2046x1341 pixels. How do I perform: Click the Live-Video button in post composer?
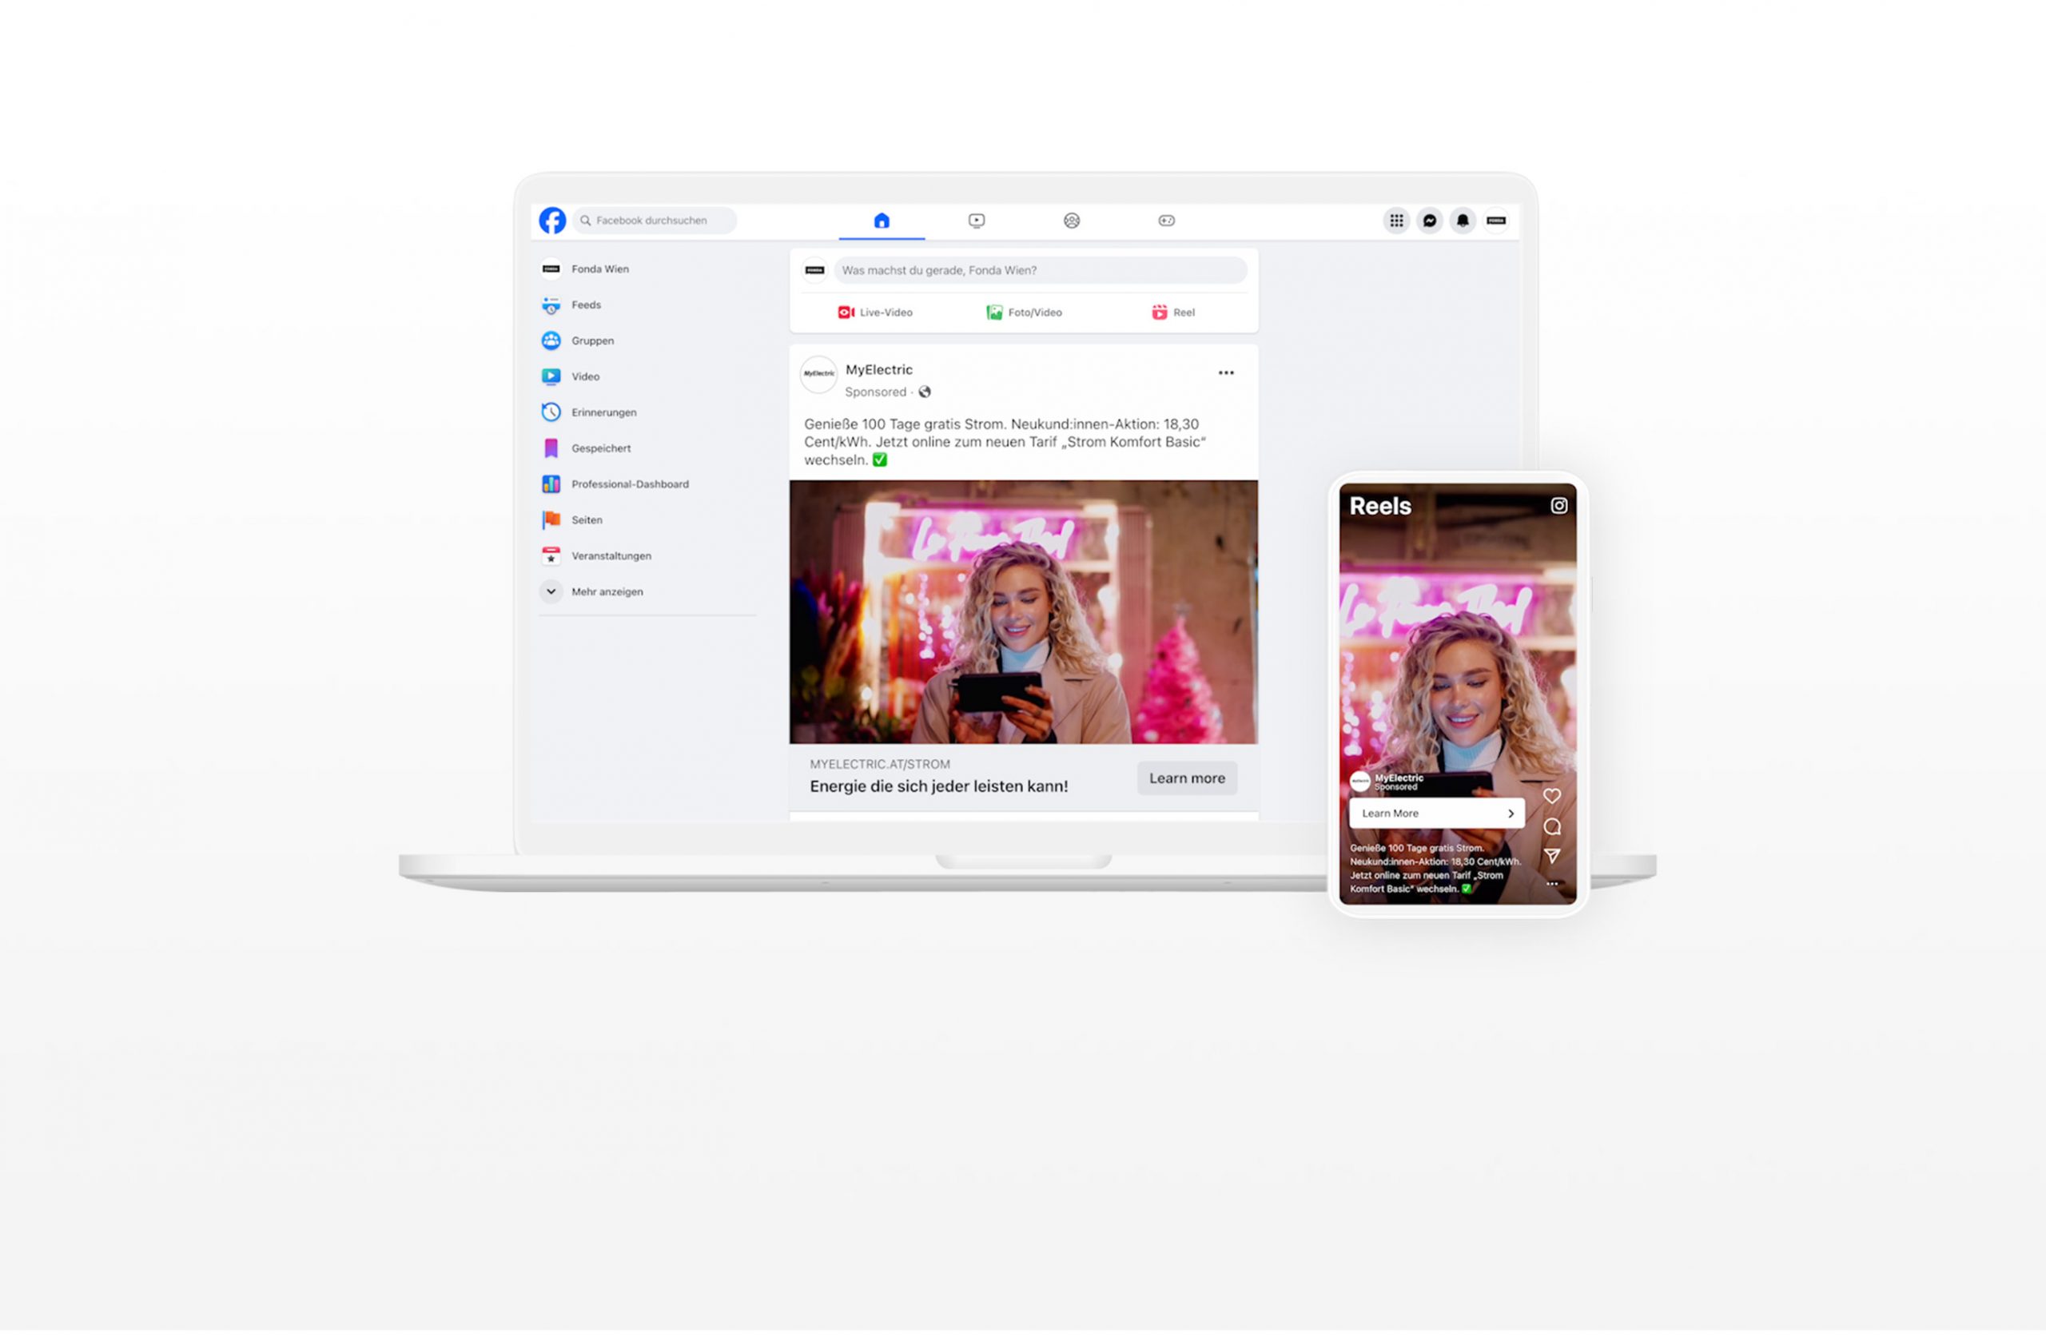click(876, 312)
